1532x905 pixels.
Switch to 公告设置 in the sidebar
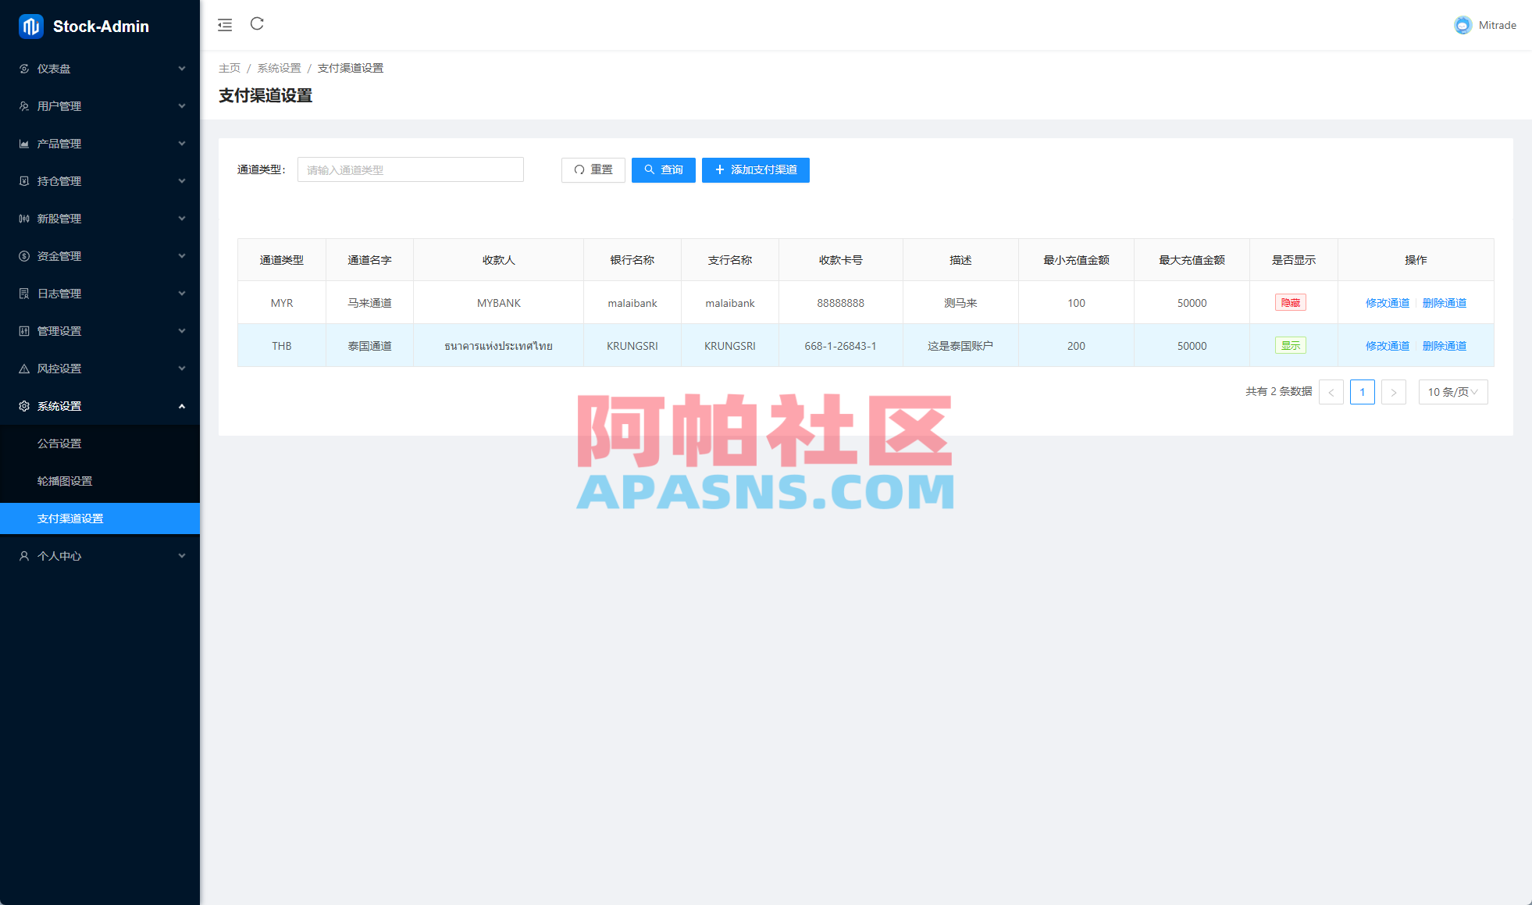click(59, 443)
